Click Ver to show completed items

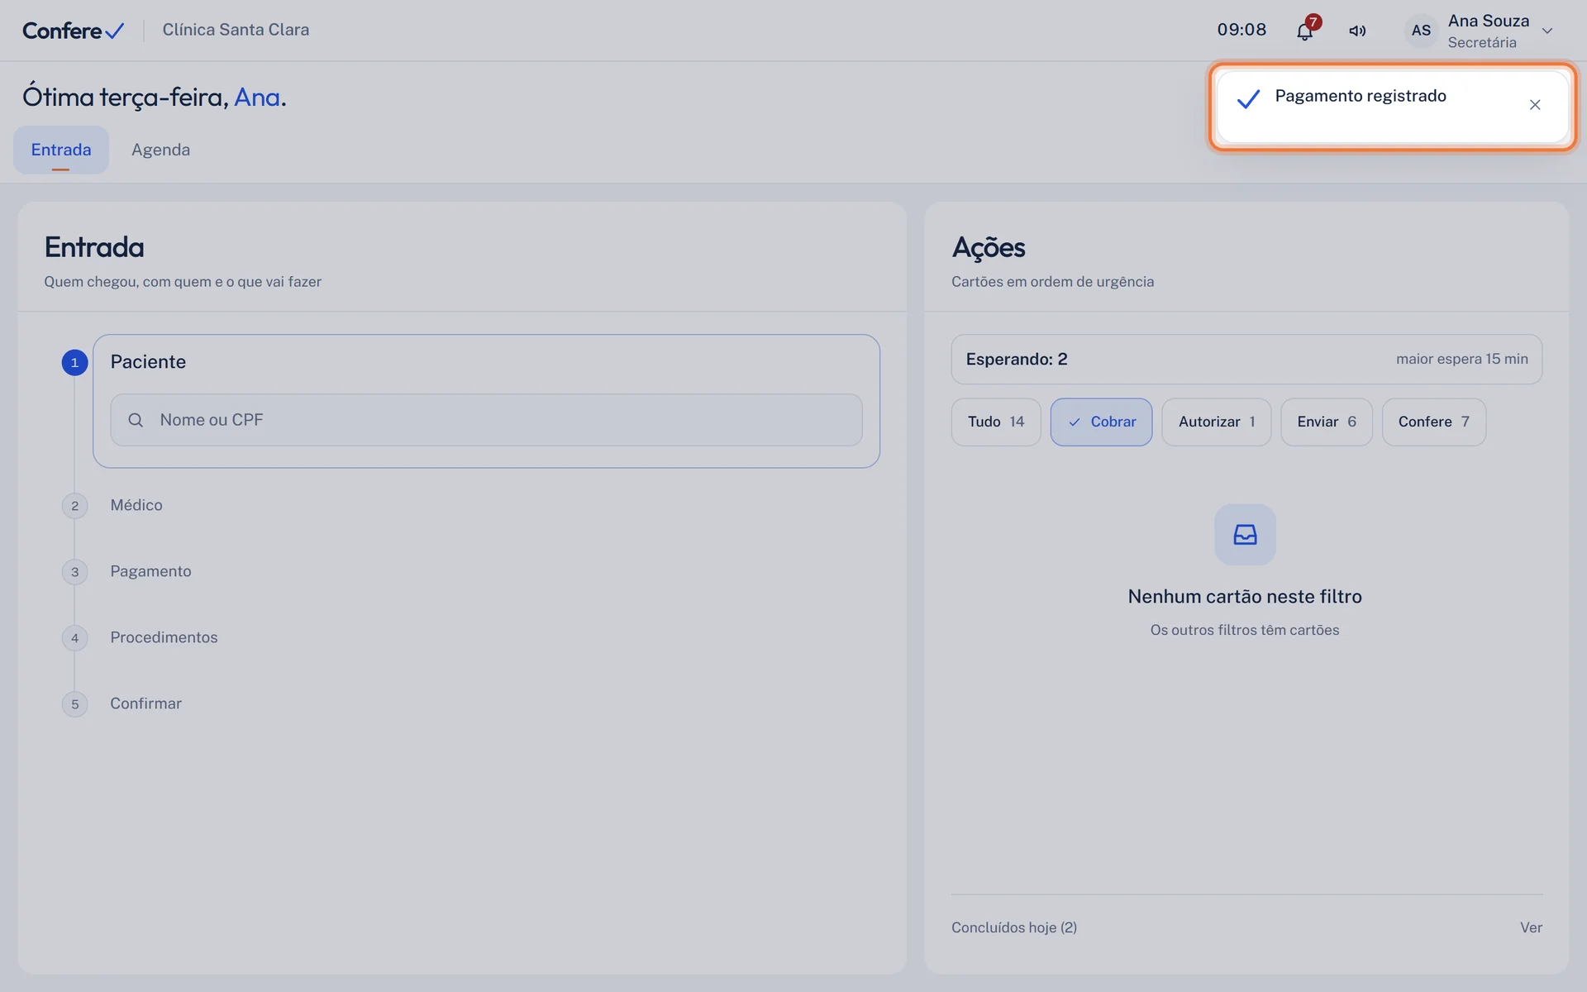click(x=1531, y=928)
